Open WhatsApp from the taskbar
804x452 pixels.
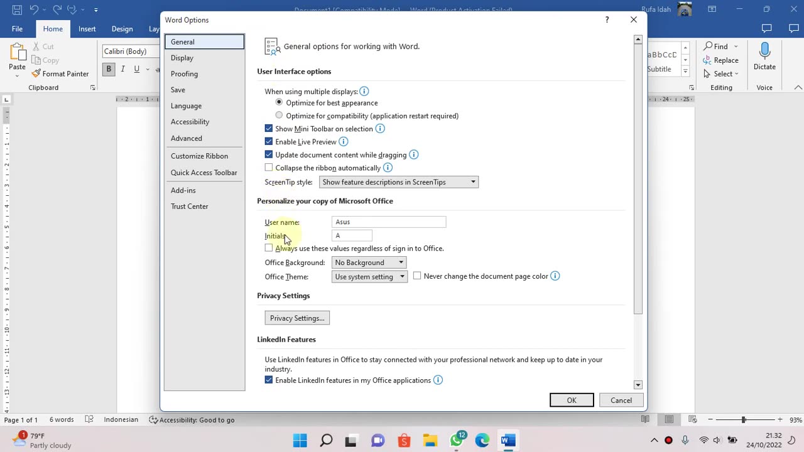[457, 440]
